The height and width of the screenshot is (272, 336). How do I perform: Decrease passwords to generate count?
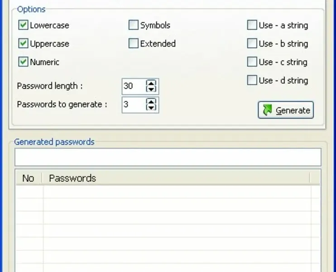coord(151,107)
